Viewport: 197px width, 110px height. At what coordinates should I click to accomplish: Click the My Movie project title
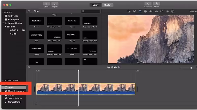112,67
